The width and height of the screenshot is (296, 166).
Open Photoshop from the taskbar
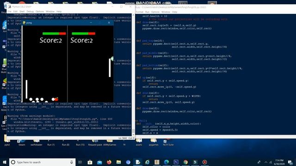coord(176,162)
